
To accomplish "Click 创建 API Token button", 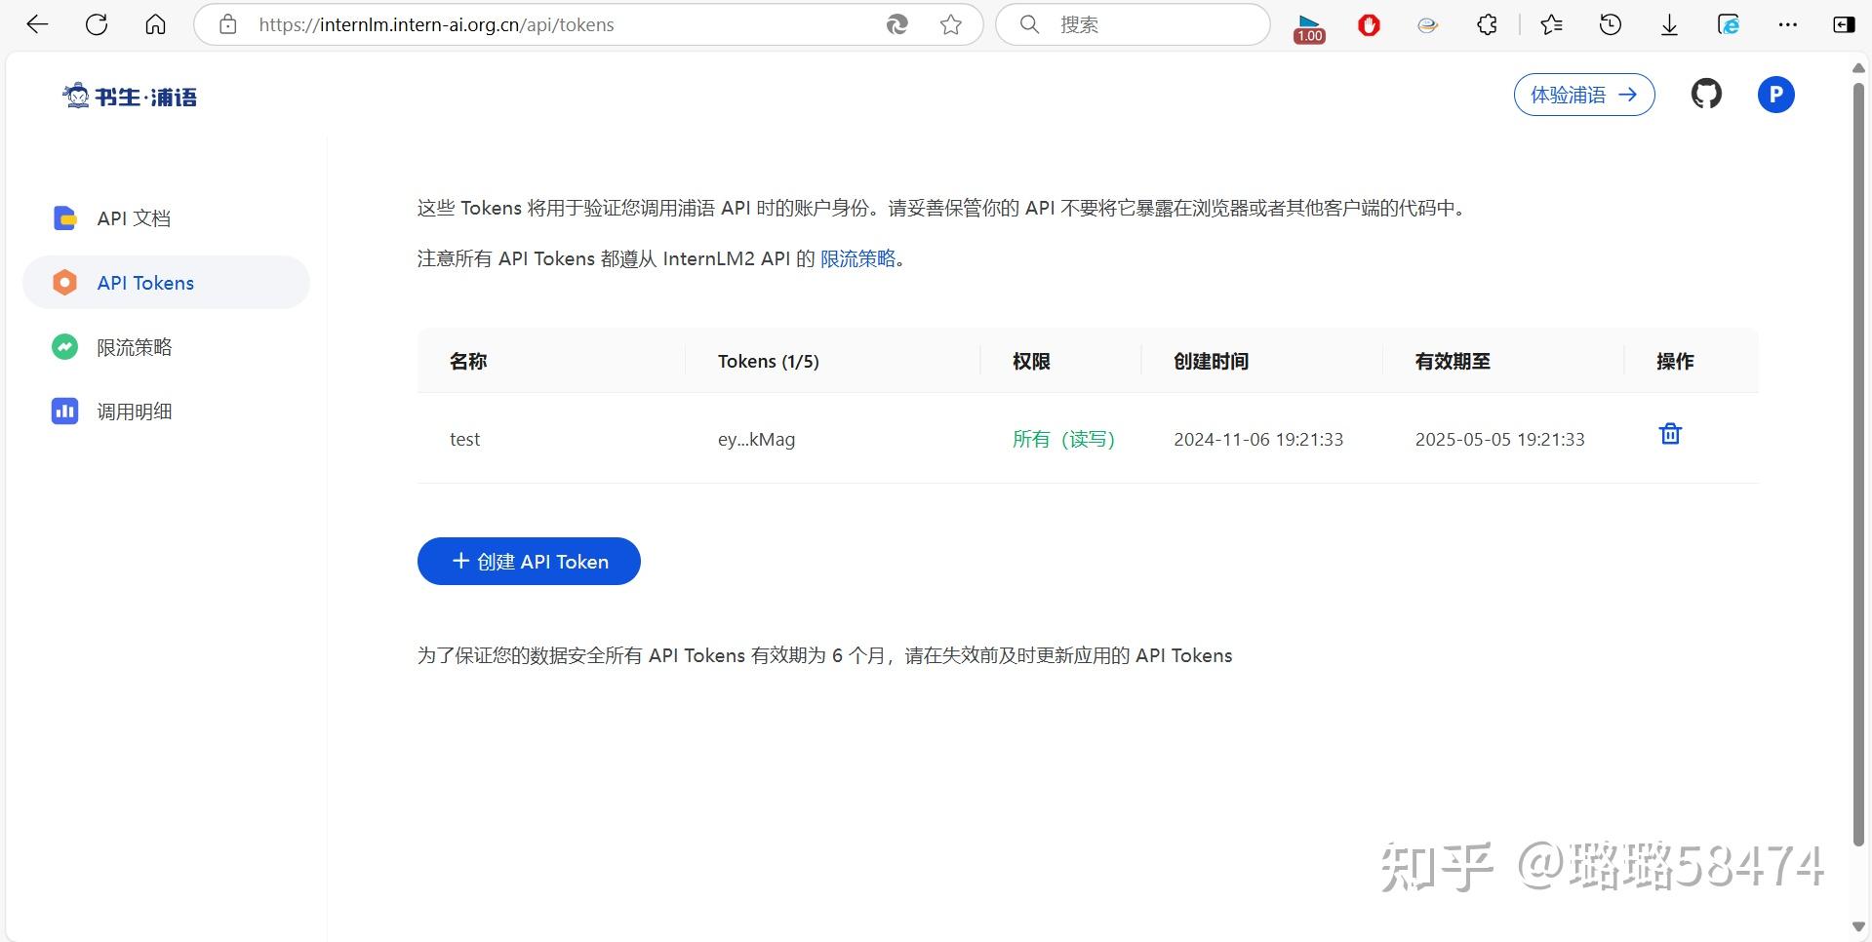I will [529, 562].
